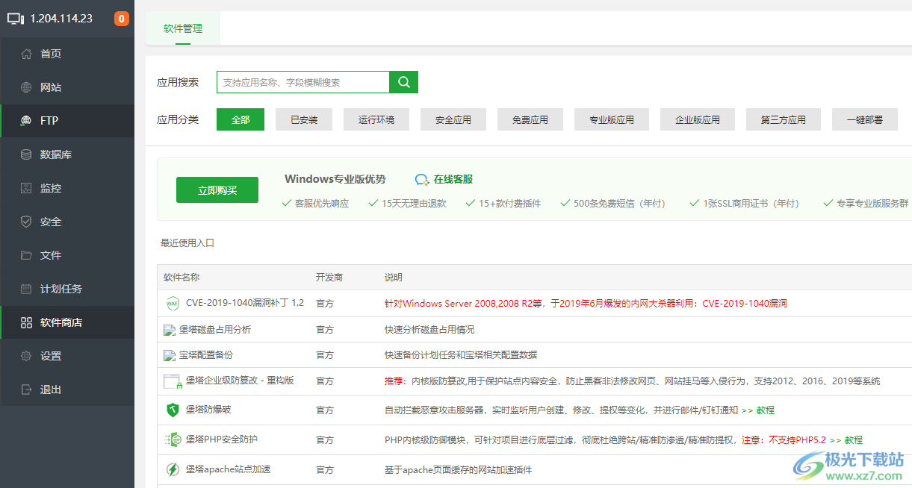Image resolution: width=912 pixels, height=488 pixels.
Task: Open the 数据库 sidebar item
Action: coord(67,154)
